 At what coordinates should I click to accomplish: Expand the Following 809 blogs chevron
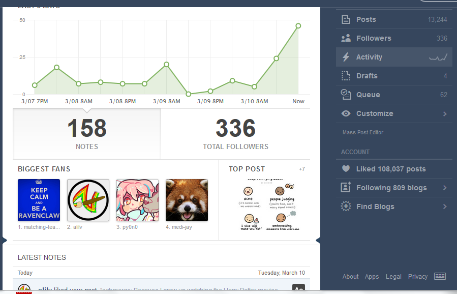tap(445, 188)
